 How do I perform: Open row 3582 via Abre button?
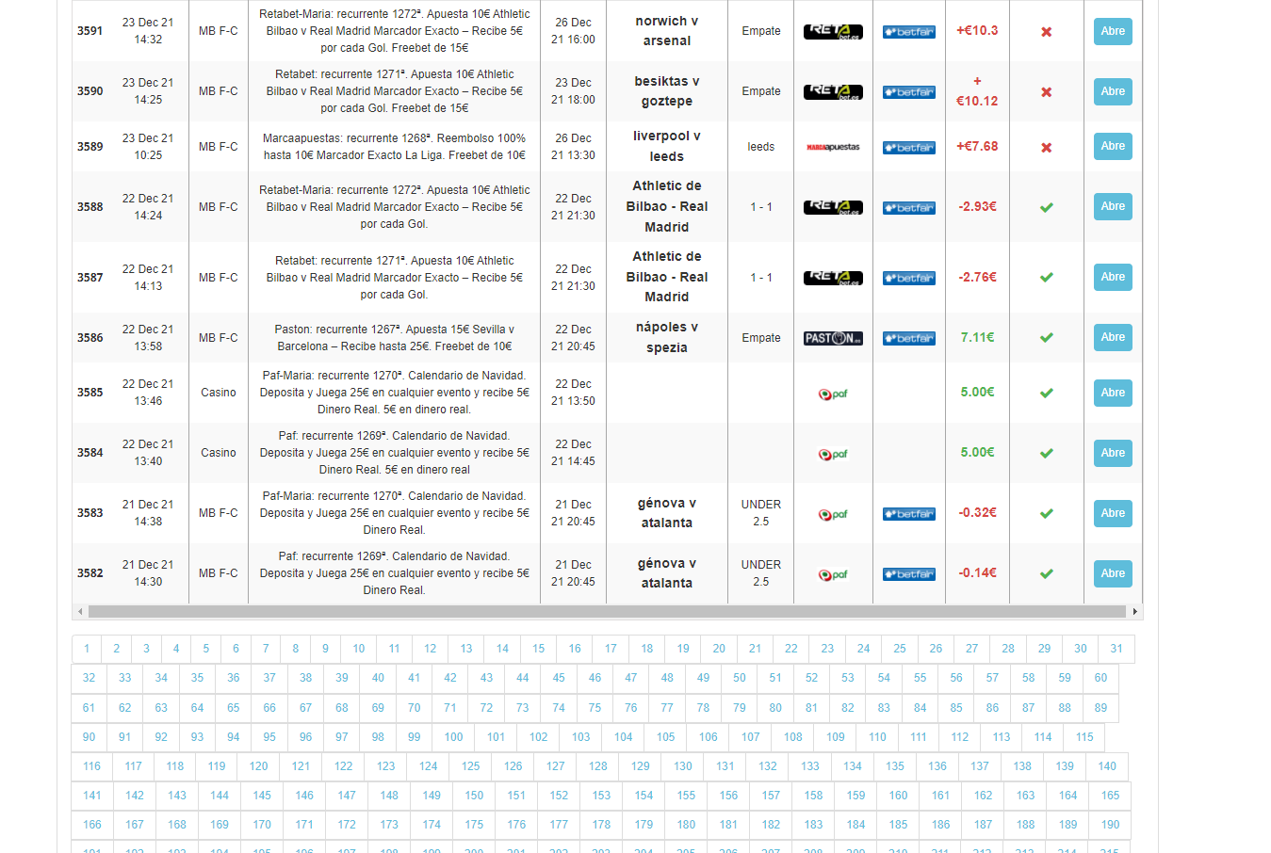pos(1113,573)
